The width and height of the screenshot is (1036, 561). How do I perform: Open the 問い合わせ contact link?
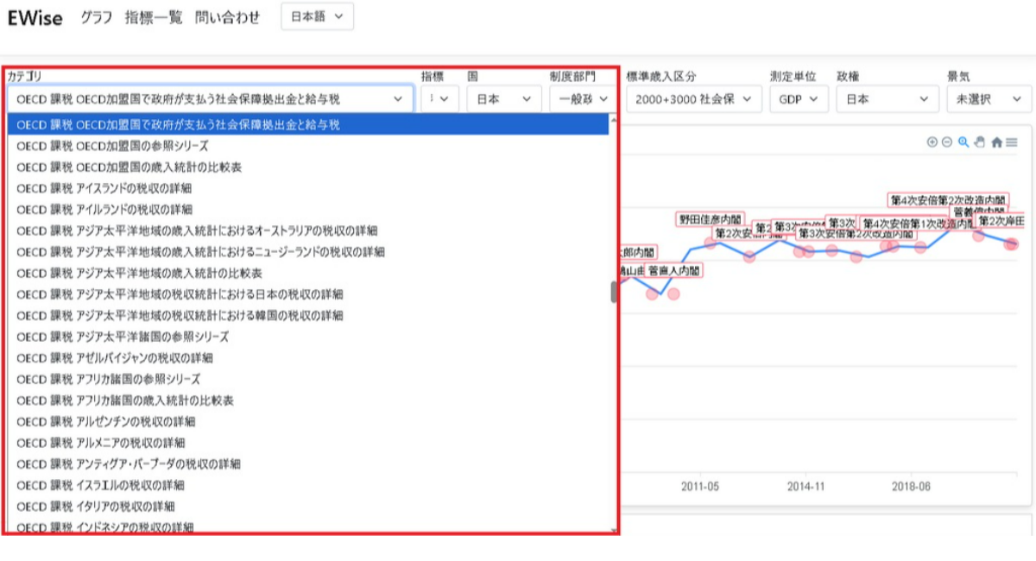click(227, 17)
